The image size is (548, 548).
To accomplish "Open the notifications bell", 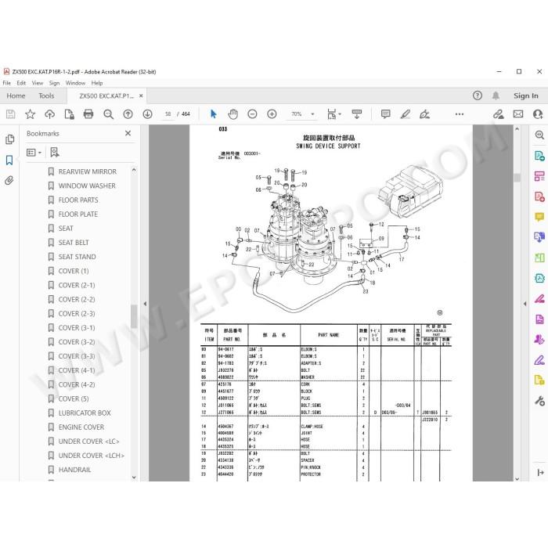I will [496, 96].
